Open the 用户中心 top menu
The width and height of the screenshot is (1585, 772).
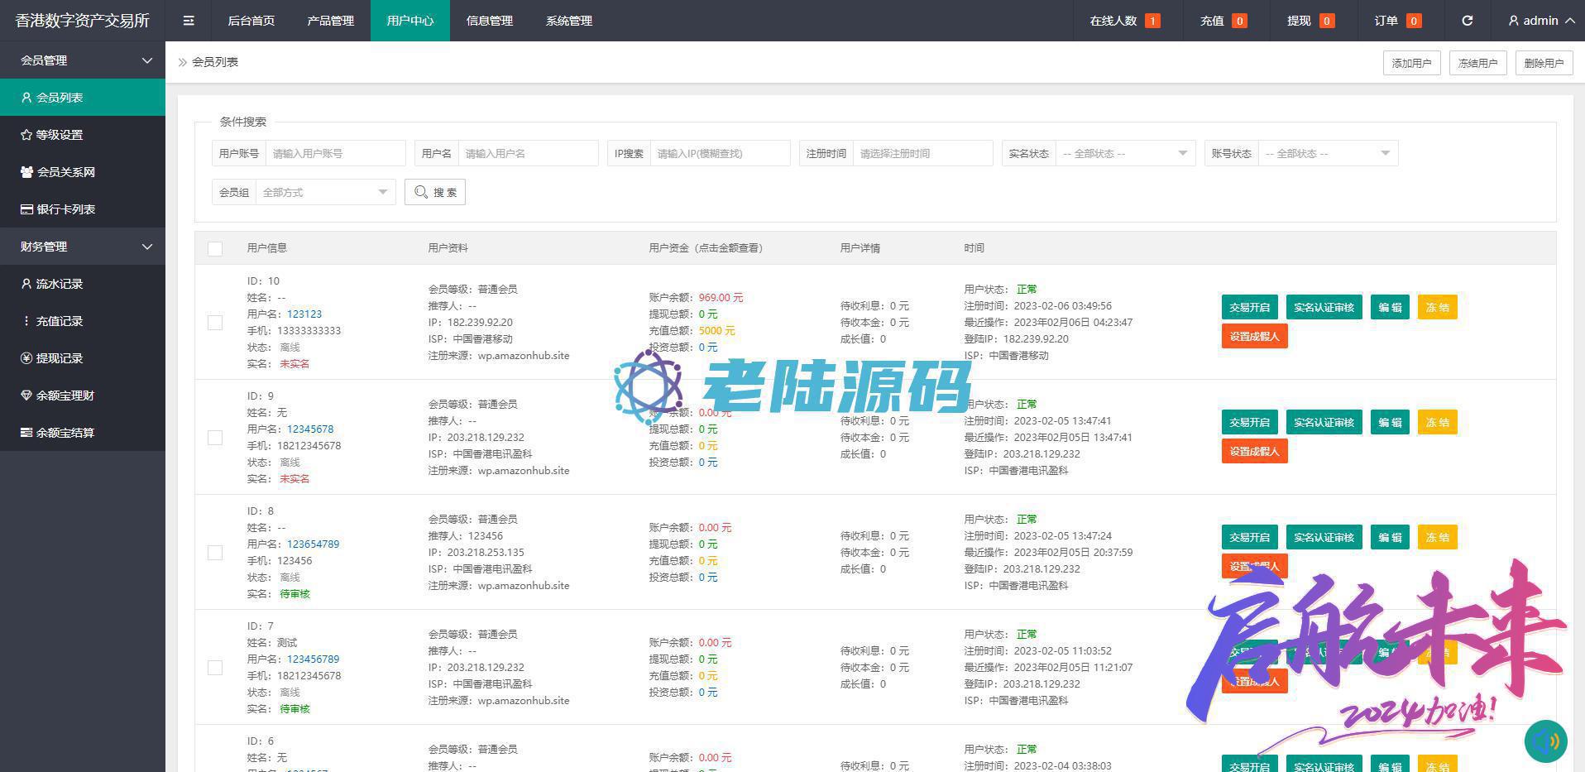tap(410, 21)
